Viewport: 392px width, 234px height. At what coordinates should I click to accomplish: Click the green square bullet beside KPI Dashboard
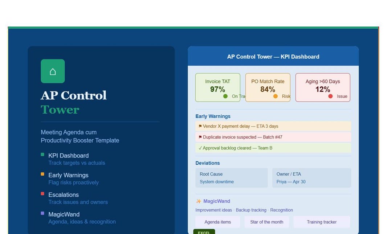coord(42,155)
